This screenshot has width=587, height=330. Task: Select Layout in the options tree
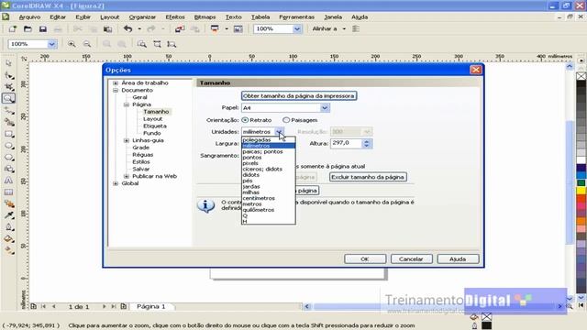153,119
